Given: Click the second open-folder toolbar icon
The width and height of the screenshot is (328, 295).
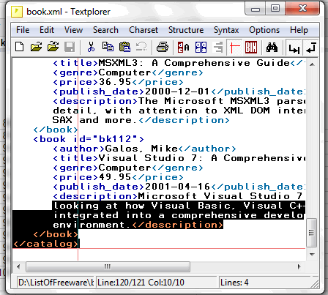Looking at the screenshot, I should 53,47.
